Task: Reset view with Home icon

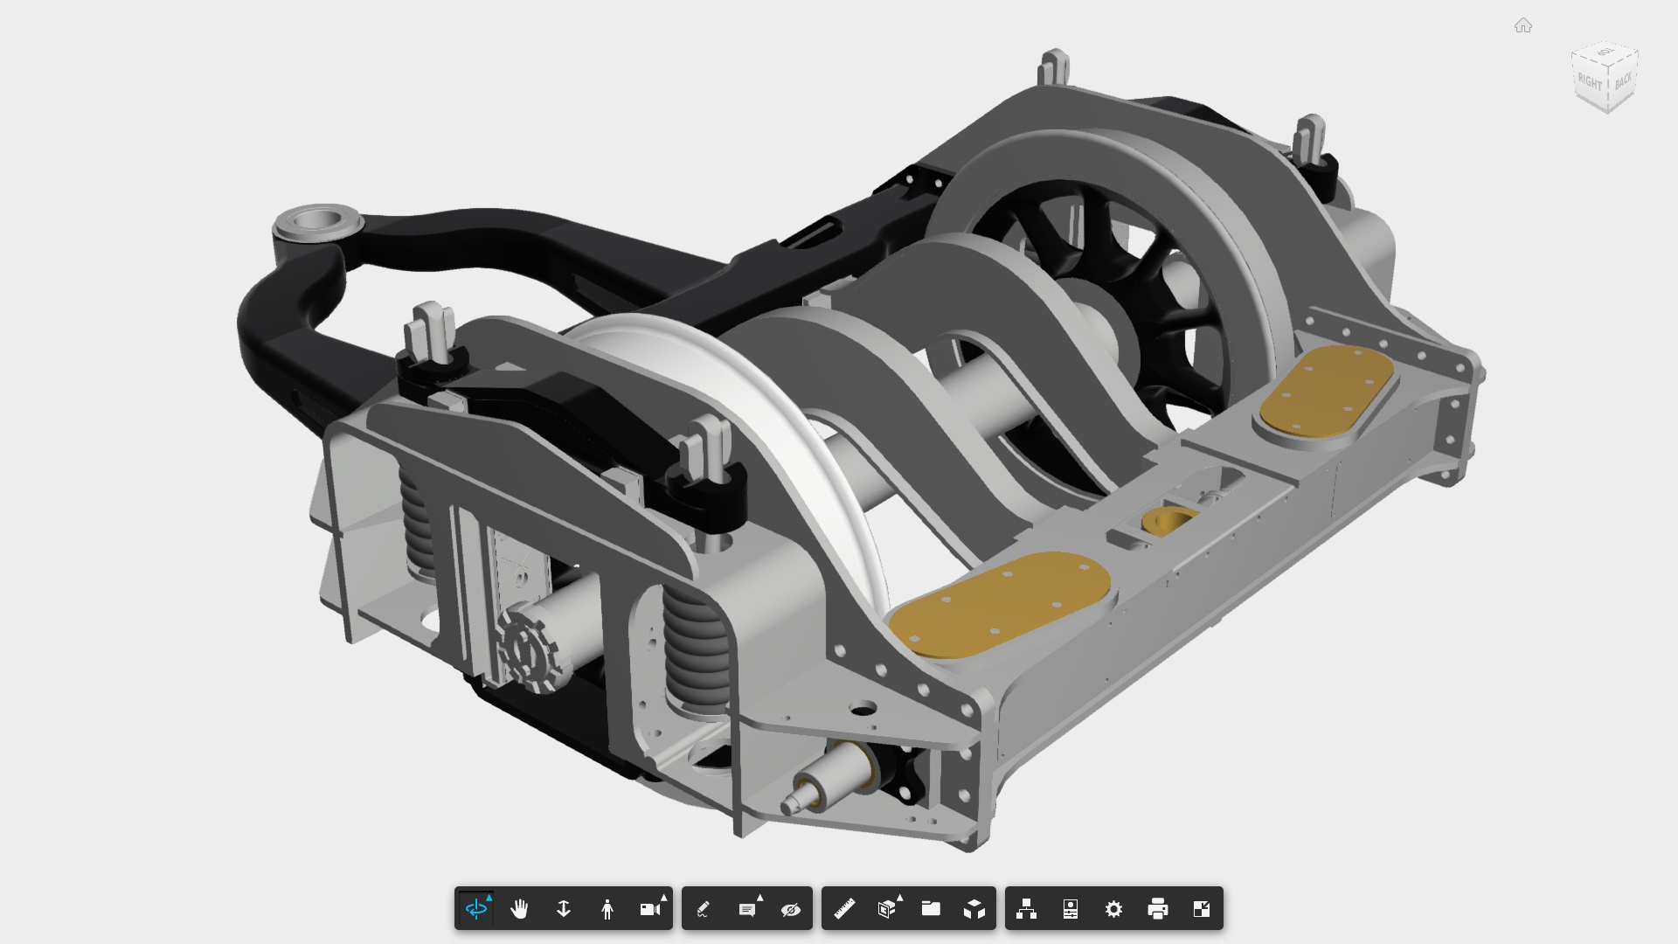Action: [x=1523, y=26]
